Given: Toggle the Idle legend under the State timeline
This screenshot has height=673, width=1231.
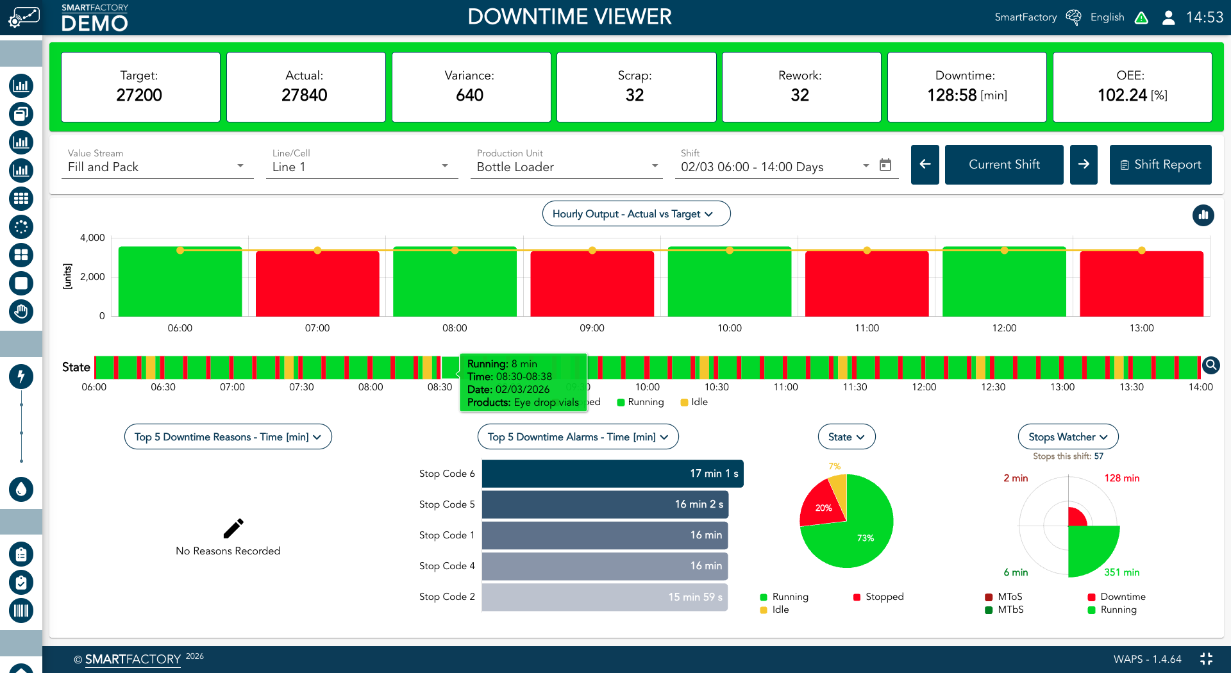Looking at the screenshot, I should [x=694, y=402].
